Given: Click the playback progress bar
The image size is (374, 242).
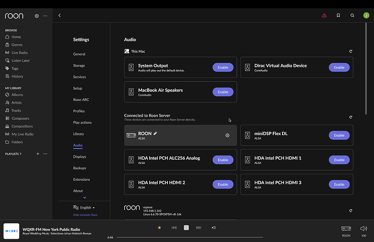Looking at the screenshot, I should coord(190,238).
